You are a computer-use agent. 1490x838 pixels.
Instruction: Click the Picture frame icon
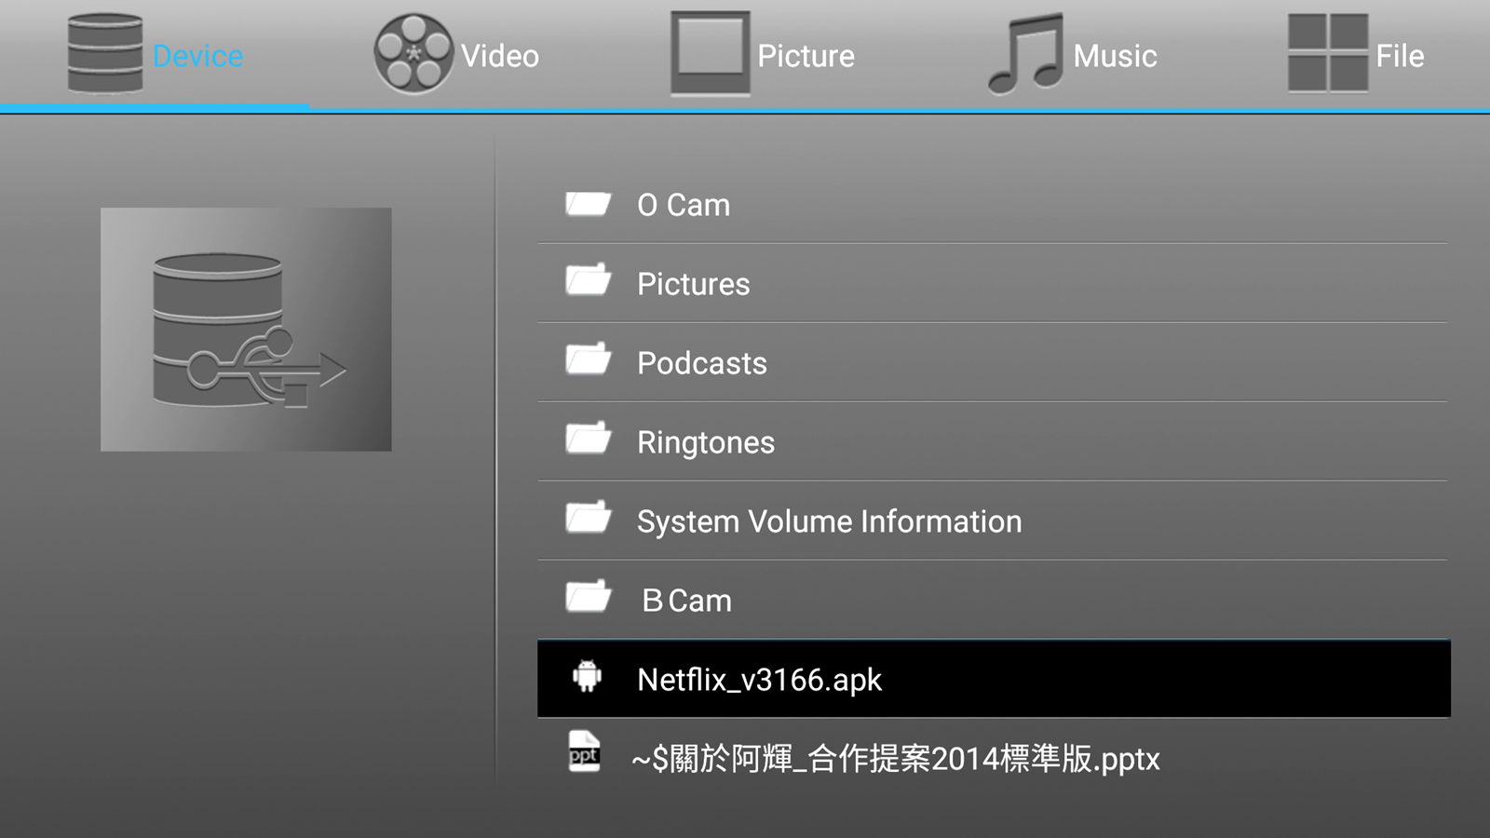(710, 54)
